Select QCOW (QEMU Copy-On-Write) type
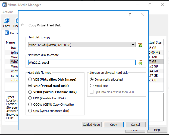 [x=51, y=105]
